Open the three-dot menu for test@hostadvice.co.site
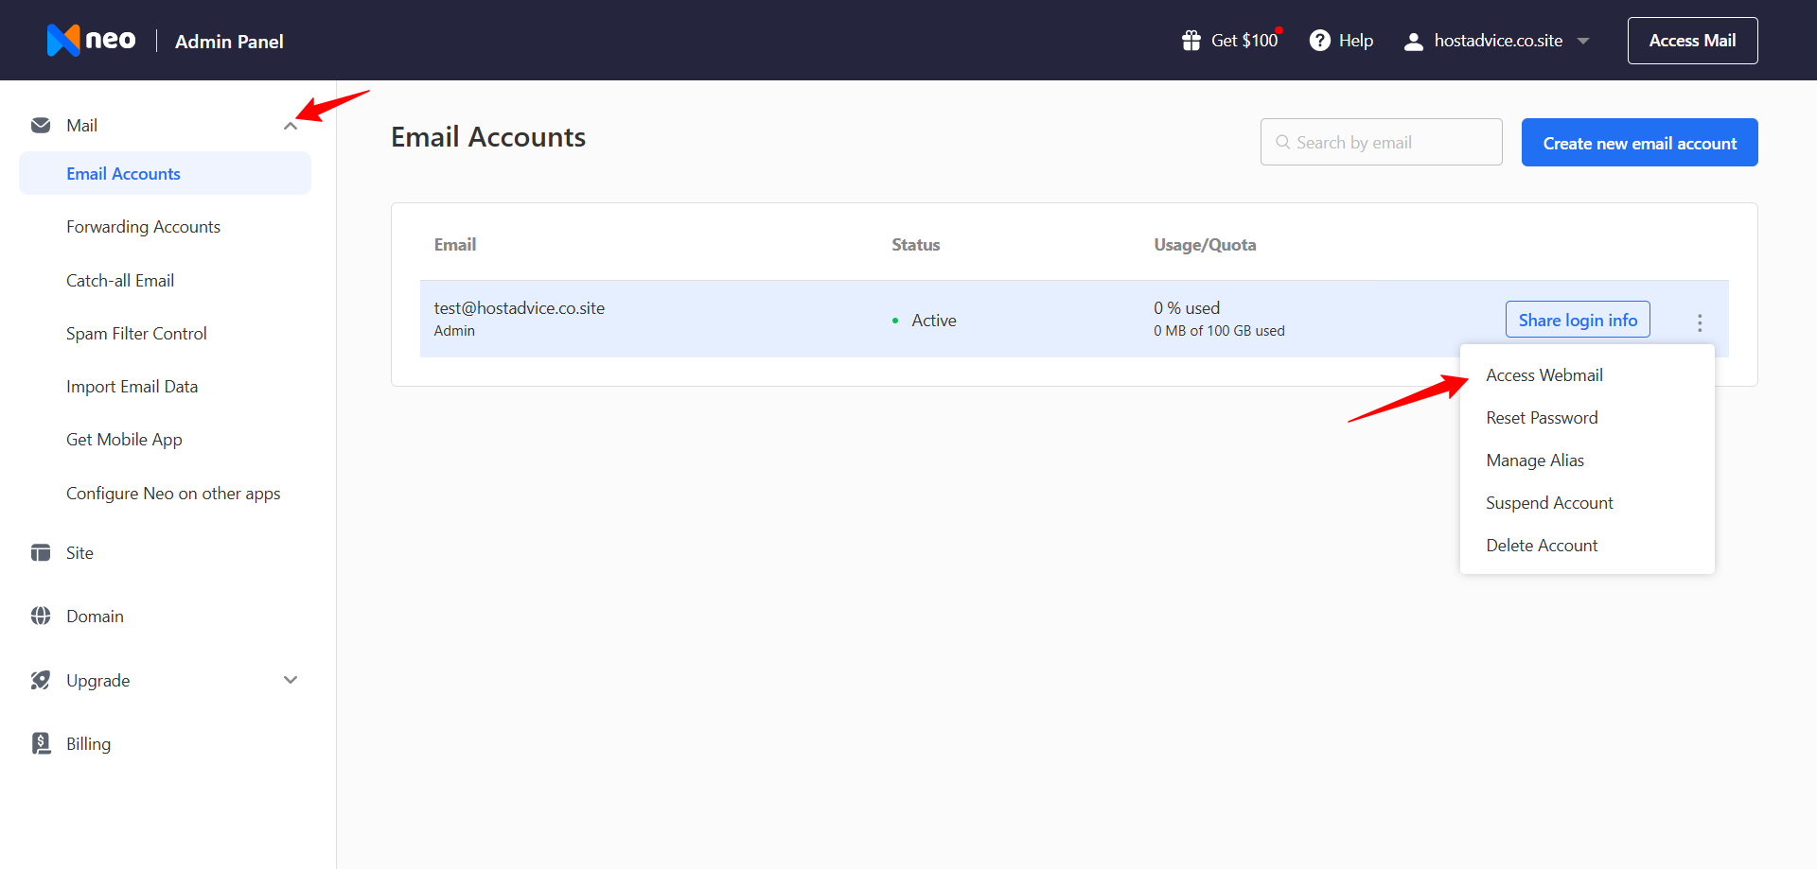1817x869 pixels. point(1700,322)
